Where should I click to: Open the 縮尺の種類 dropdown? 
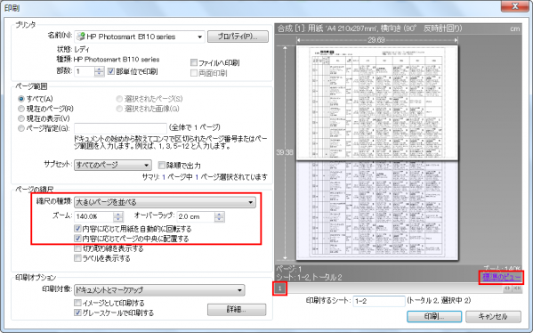[165, 202]
